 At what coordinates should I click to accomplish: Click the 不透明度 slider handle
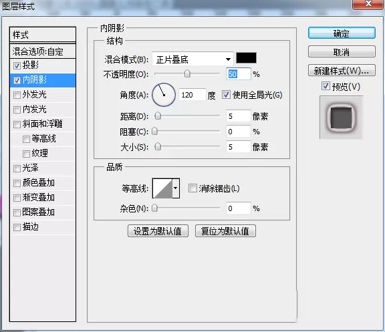coord(187,73)
